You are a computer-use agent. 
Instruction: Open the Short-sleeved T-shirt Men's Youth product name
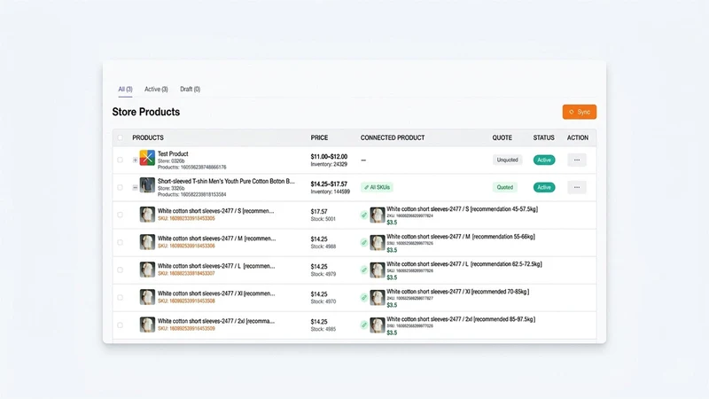pyautogui.click(x=226, y=181)
